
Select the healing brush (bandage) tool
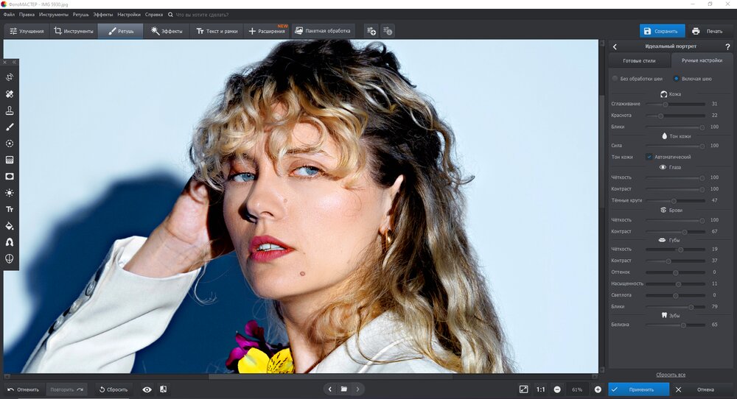[10, 93]
